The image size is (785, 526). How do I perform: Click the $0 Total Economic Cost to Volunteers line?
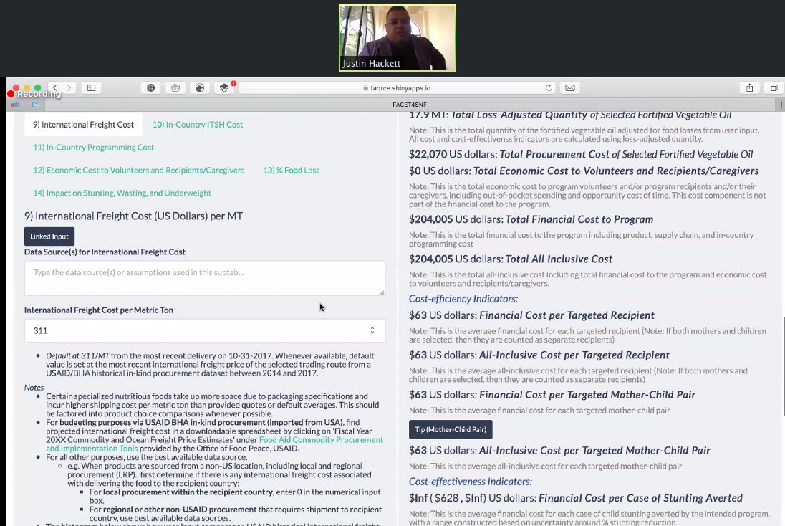(x=584, y=171)
